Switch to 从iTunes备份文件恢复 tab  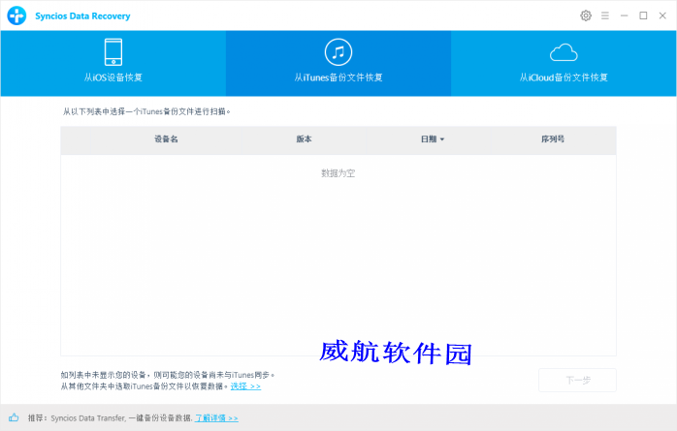[x=338, y=63]
